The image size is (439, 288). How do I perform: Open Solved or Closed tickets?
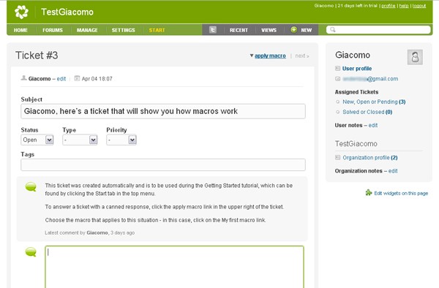tap(367, 112)
